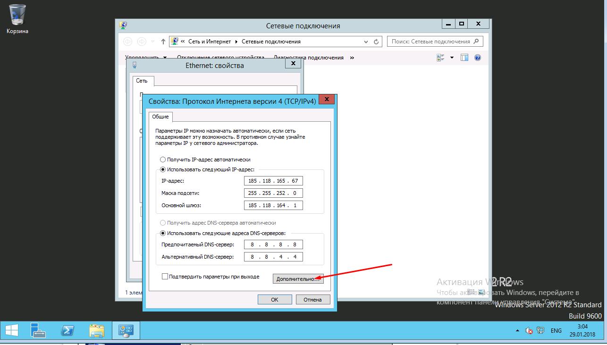This screenshot has width=607, height=345.
Task: Go back in Network Connections window
Action: pos(128,42)
